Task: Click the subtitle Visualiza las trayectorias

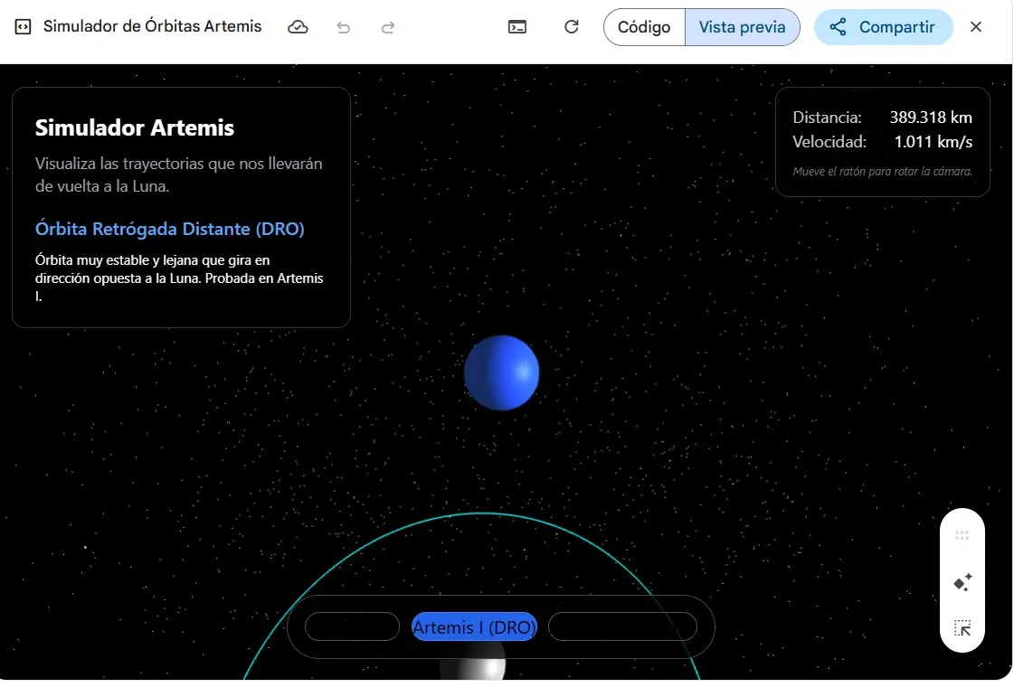Action: coord(178,174)
